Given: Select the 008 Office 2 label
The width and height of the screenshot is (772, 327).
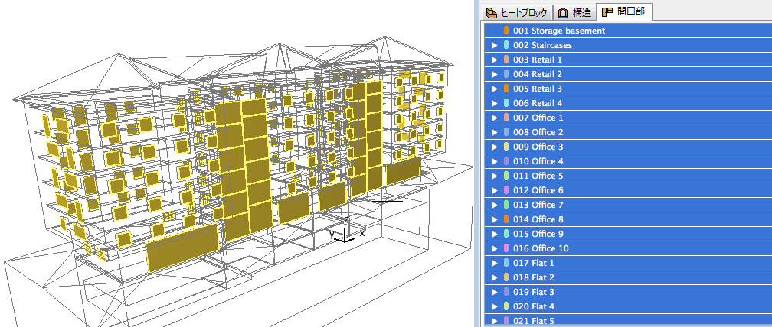Looking at the screenshot, I should click(538, 132).
